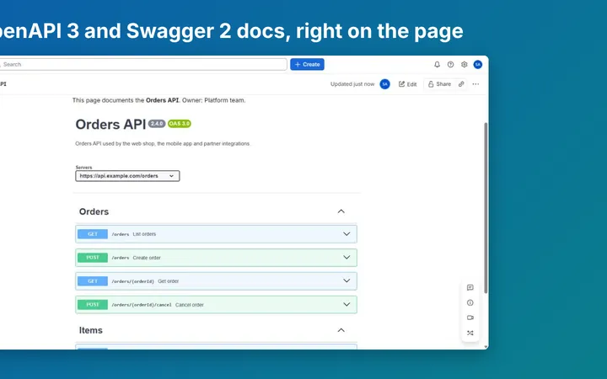Click the POST badge for Cancel order
Viewport: 607px width, 379px height.
pos(93,305)
